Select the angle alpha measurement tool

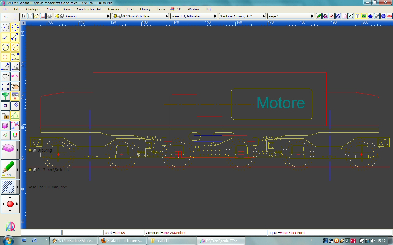point(15,67)
